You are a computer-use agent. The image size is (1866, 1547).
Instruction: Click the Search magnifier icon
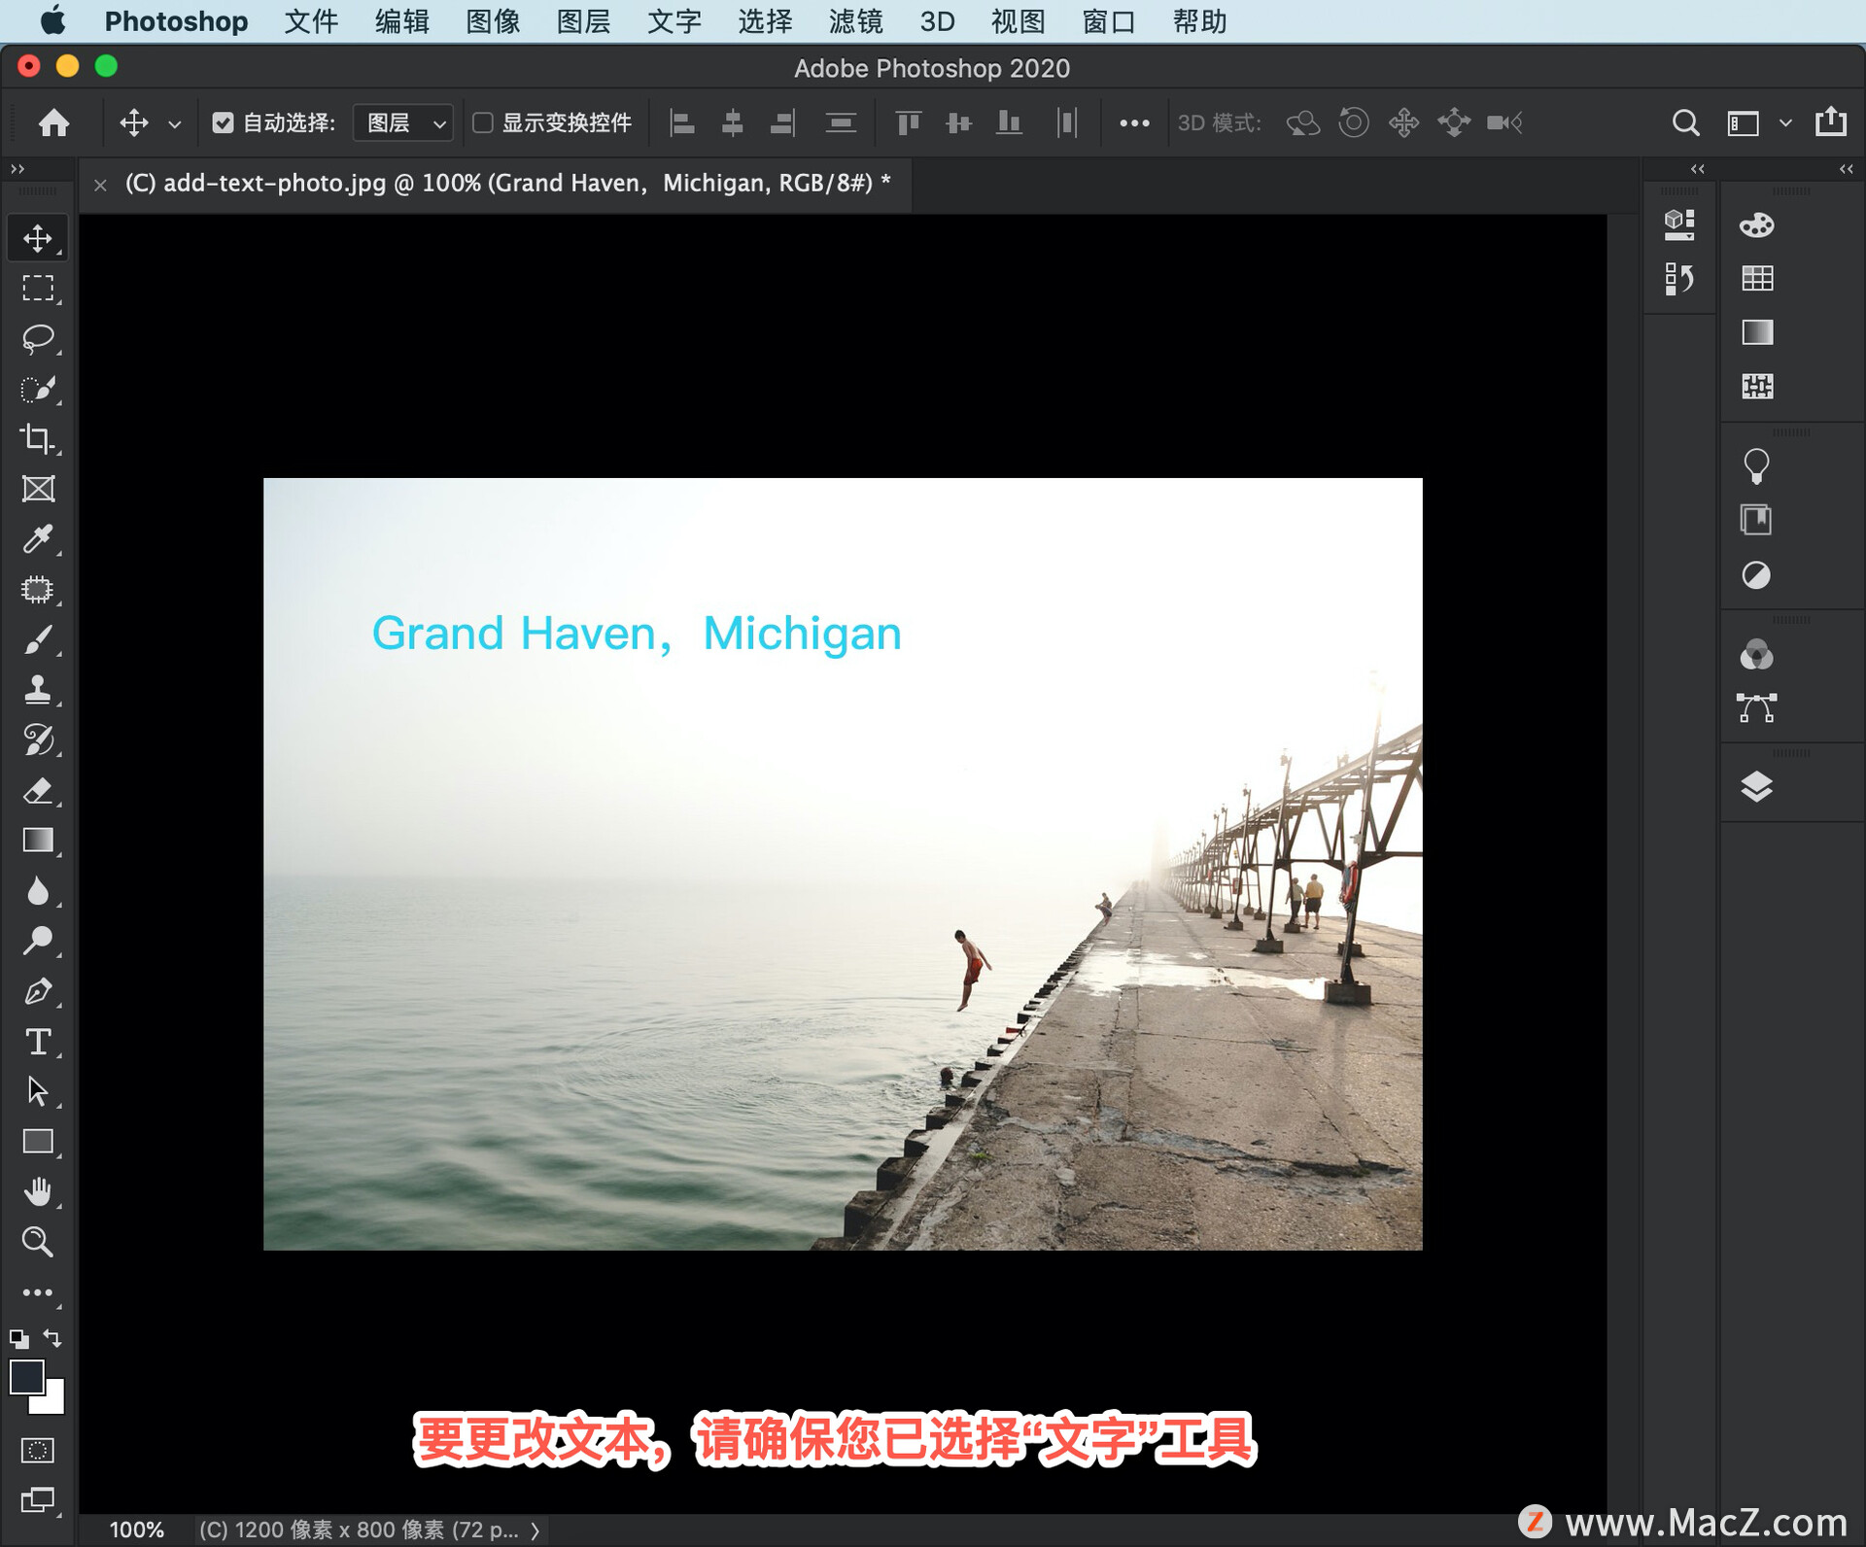click(1685, 122)
